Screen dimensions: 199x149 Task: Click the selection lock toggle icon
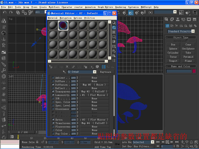[x=37, y=142]
